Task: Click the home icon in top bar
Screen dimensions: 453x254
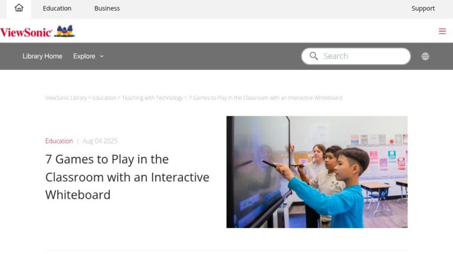Action: [19, 8]
